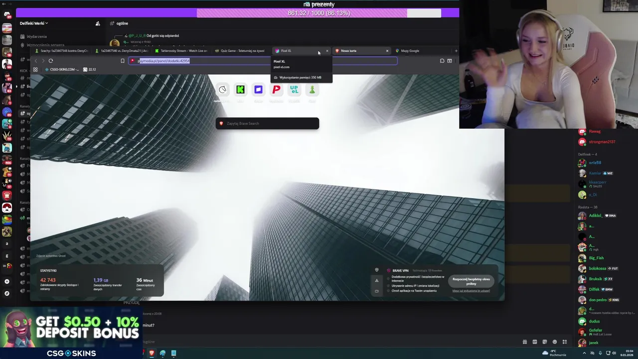The height and width of the screenshot is (359, 638).
Task: Open the browser extensions icon
Action: click(442, 61)
